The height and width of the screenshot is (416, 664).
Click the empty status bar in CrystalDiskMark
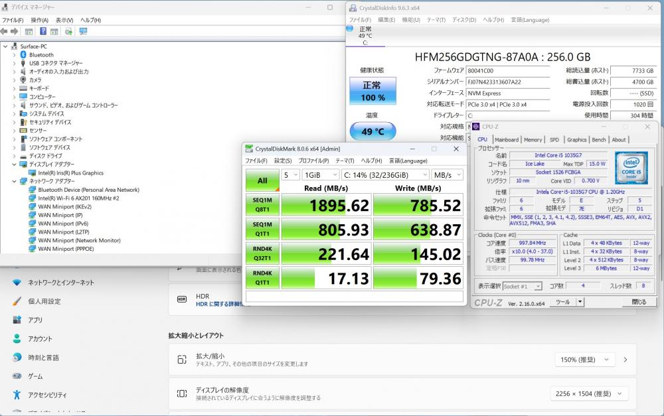click(x=355, y=296)
